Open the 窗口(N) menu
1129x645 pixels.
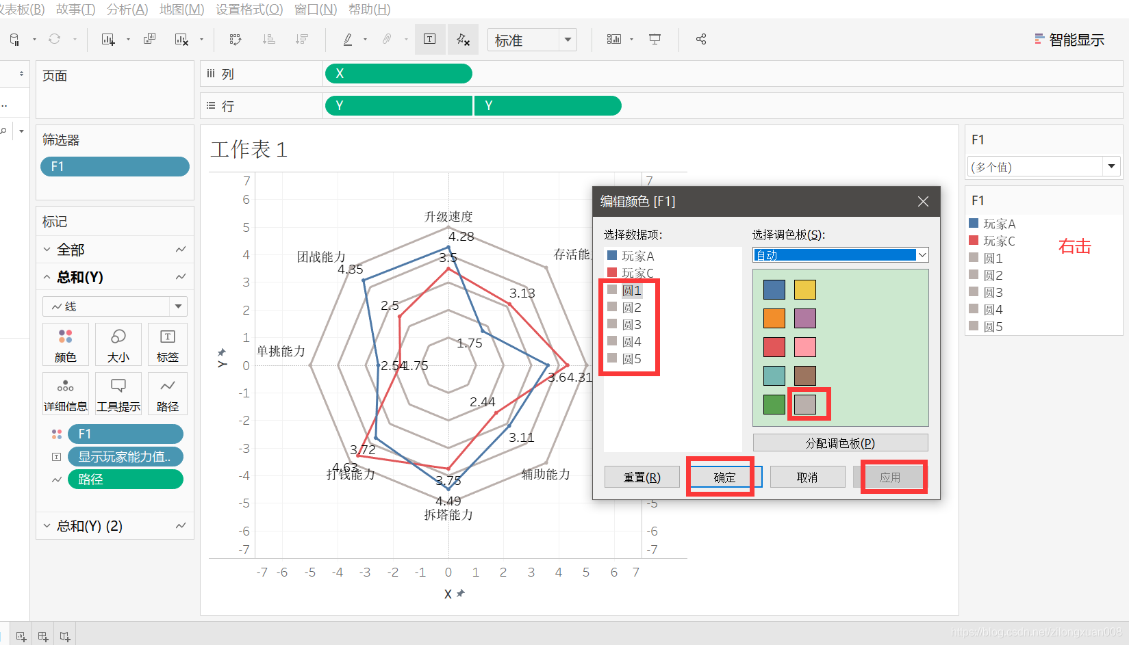(x=316, y=10)
